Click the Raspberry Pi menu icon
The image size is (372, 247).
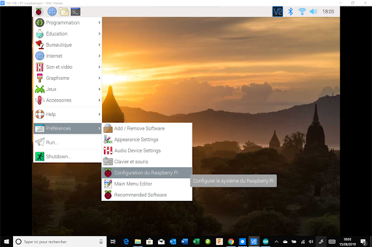coord(38,12)
